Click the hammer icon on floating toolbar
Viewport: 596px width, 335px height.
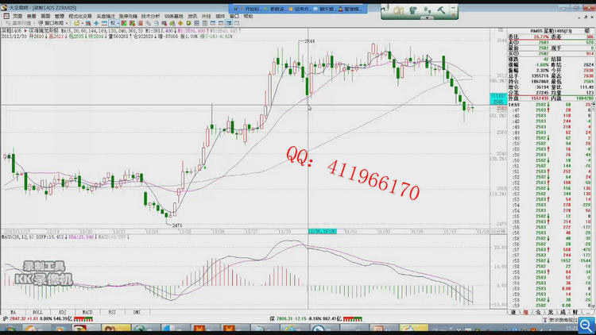pos(441,10)
